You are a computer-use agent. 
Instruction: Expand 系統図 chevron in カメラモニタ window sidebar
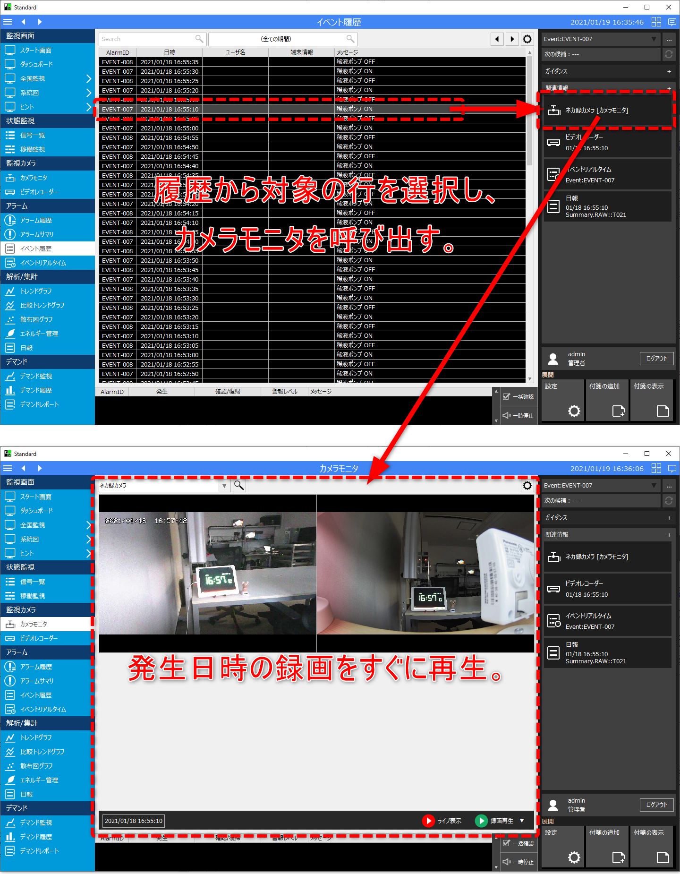89,539
